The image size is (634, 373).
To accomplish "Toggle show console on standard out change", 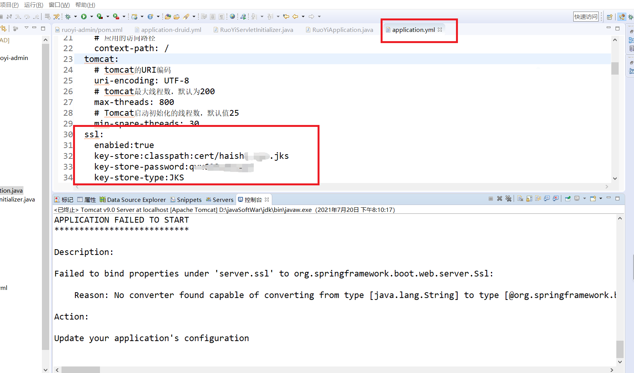I will 547,198.
